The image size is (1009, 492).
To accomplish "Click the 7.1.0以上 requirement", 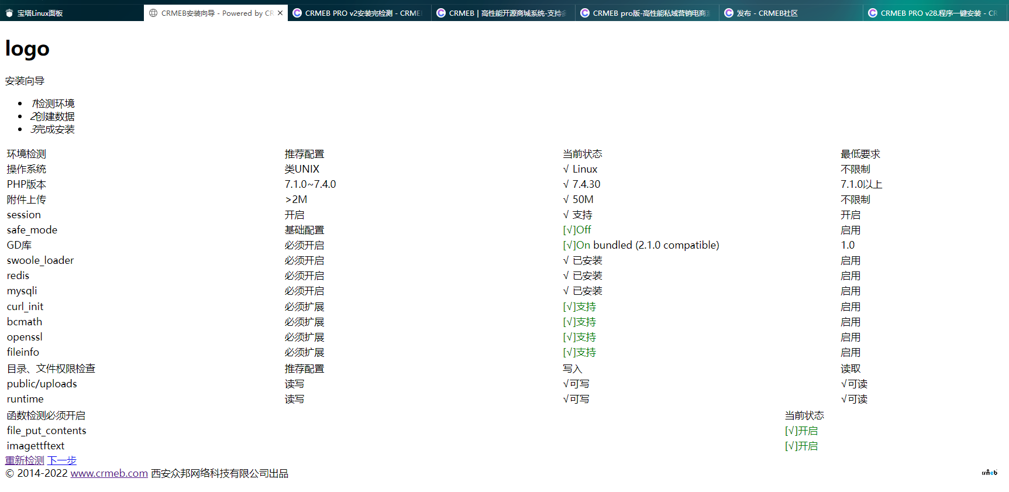I will tap(862, 184).
